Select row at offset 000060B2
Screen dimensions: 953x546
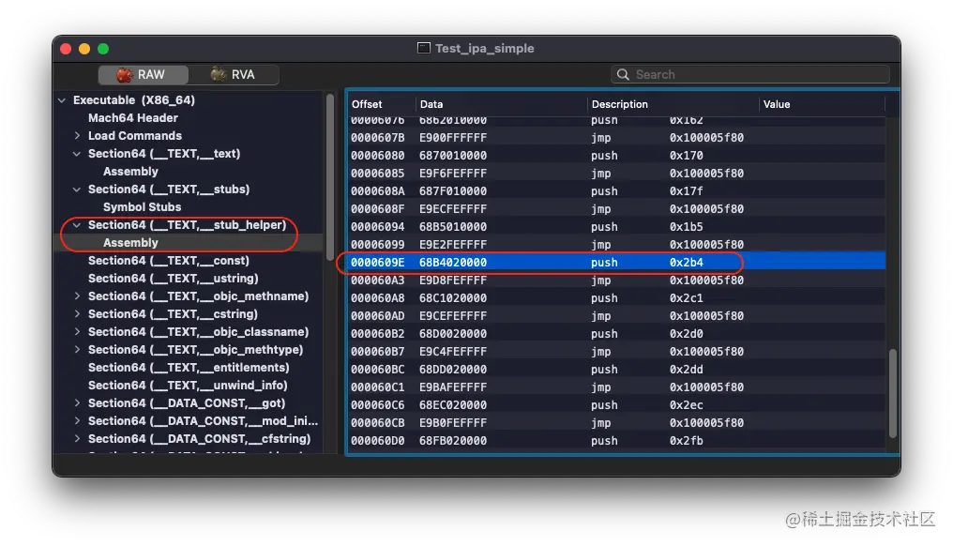[x=616, y=334]
